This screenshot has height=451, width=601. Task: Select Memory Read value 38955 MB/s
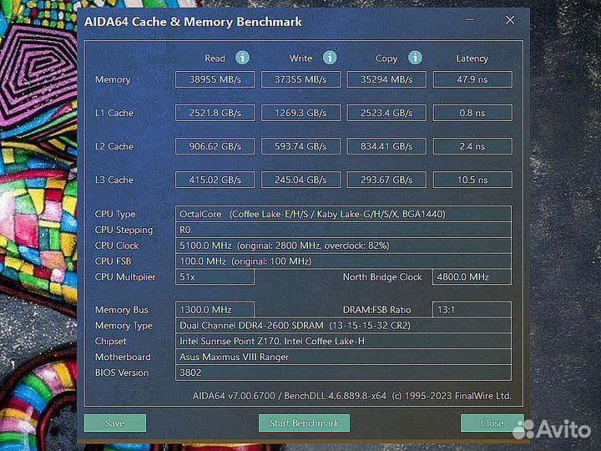coord(215,79)
